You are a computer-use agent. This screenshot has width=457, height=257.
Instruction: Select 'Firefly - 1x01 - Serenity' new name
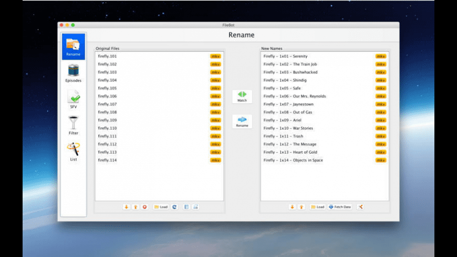pyautogui.click(x=325, y=56)
